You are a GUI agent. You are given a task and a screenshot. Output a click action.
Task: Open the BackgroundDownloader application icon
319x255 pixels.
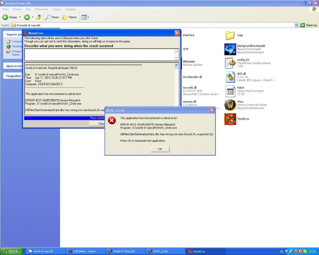[x=230, y=49]
